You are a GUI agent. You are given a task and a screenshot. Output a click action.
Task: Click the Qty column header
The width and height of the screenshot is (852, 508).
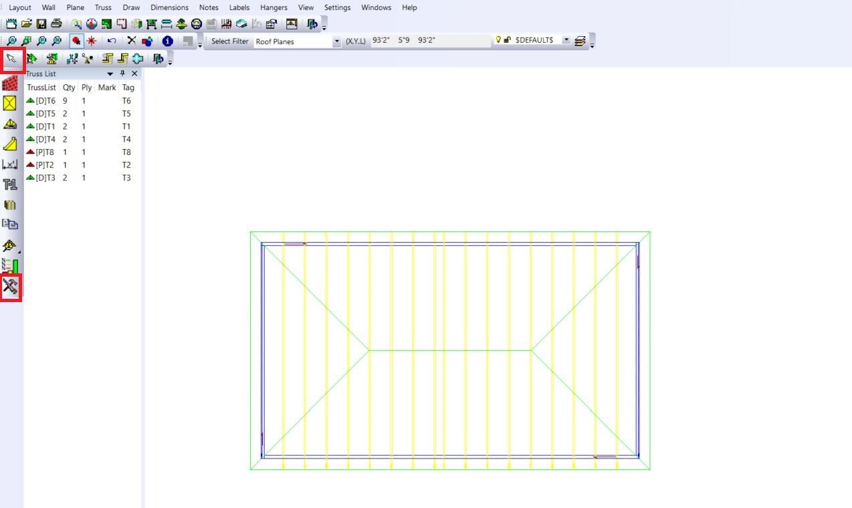pos(69,88)
